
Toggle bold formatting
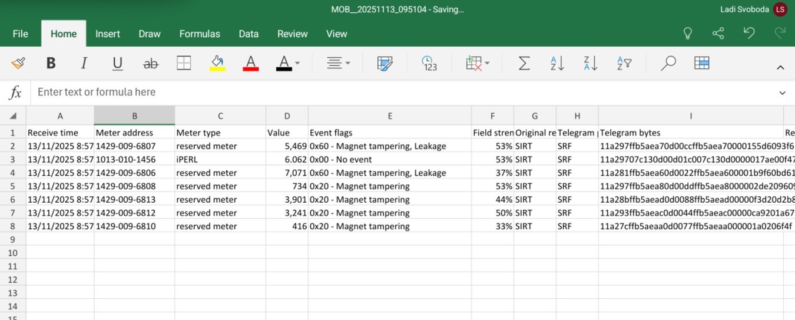click(51, 63)
